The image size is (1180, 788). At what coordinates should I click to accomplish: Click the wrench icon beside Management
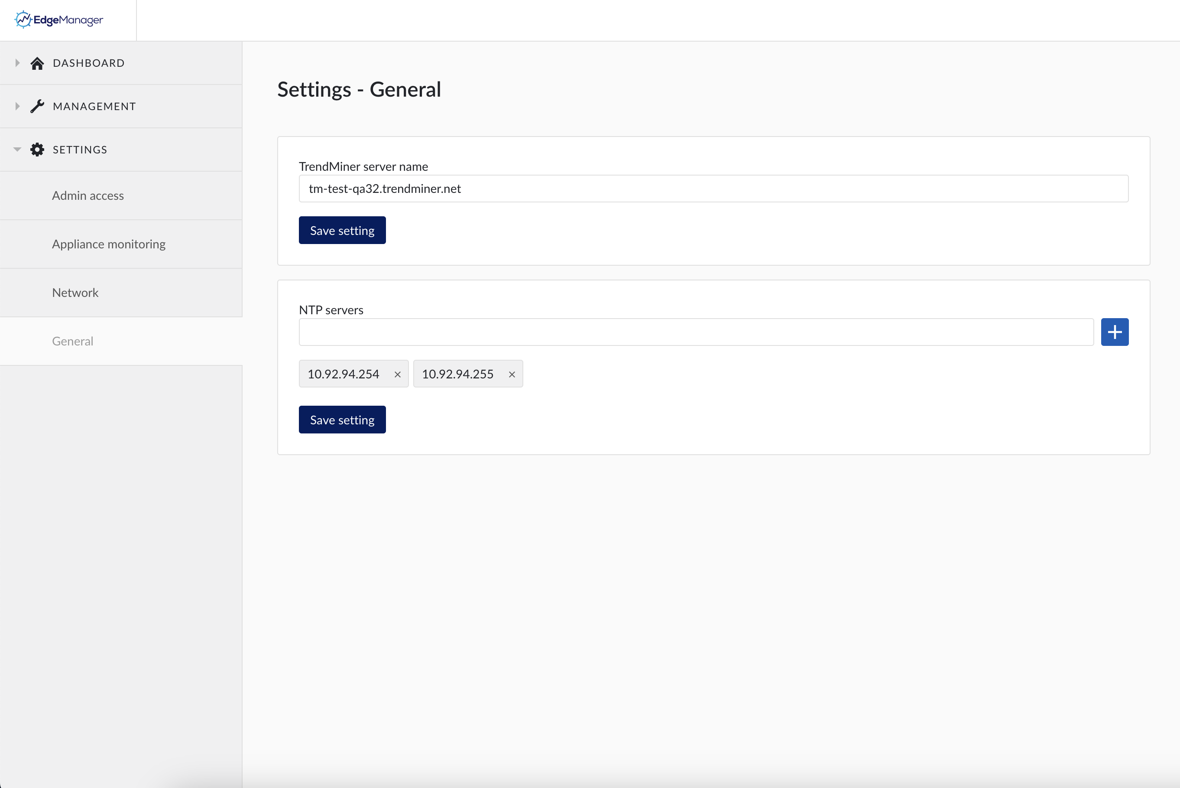point(38,106)
